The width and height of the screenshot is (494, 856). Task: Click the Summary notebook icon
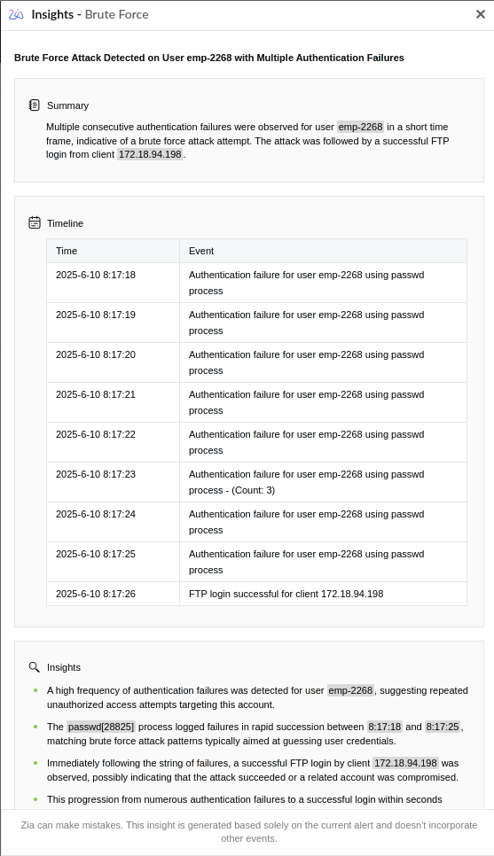click(35, 105)
